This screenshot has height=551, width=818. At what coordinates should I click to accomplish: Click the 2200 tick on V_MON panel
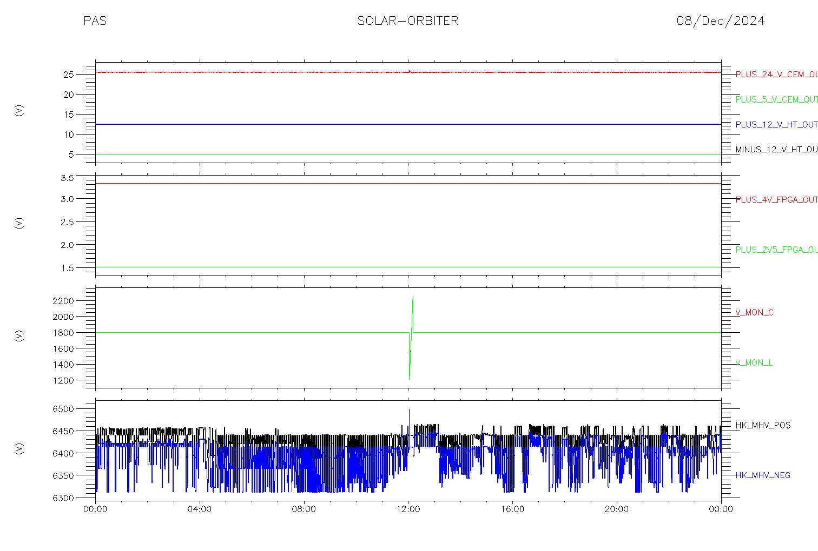point(63,300)
